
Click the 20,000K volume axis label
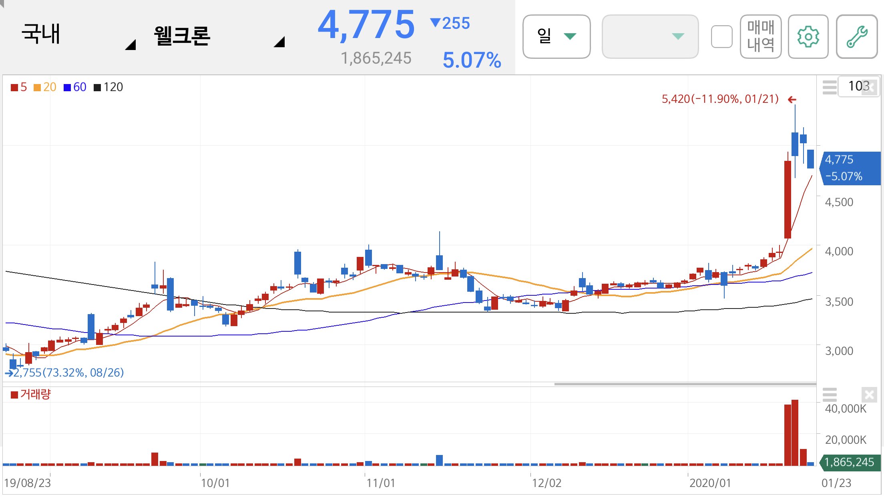pyautogui.click(x=846, y=440)
